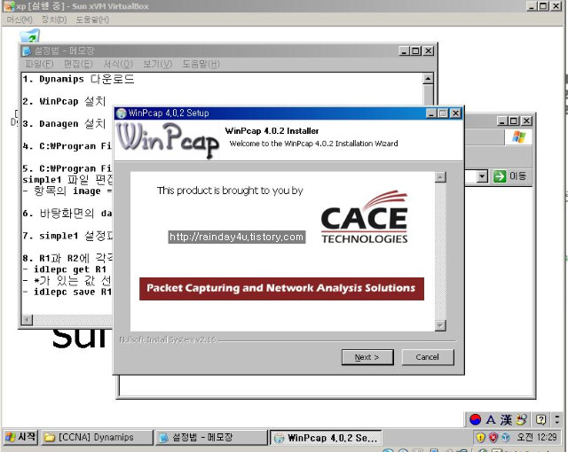Open the Notepad 편집(E) menu
This screenshot has width=568, height=452.
tap(78, 65)
